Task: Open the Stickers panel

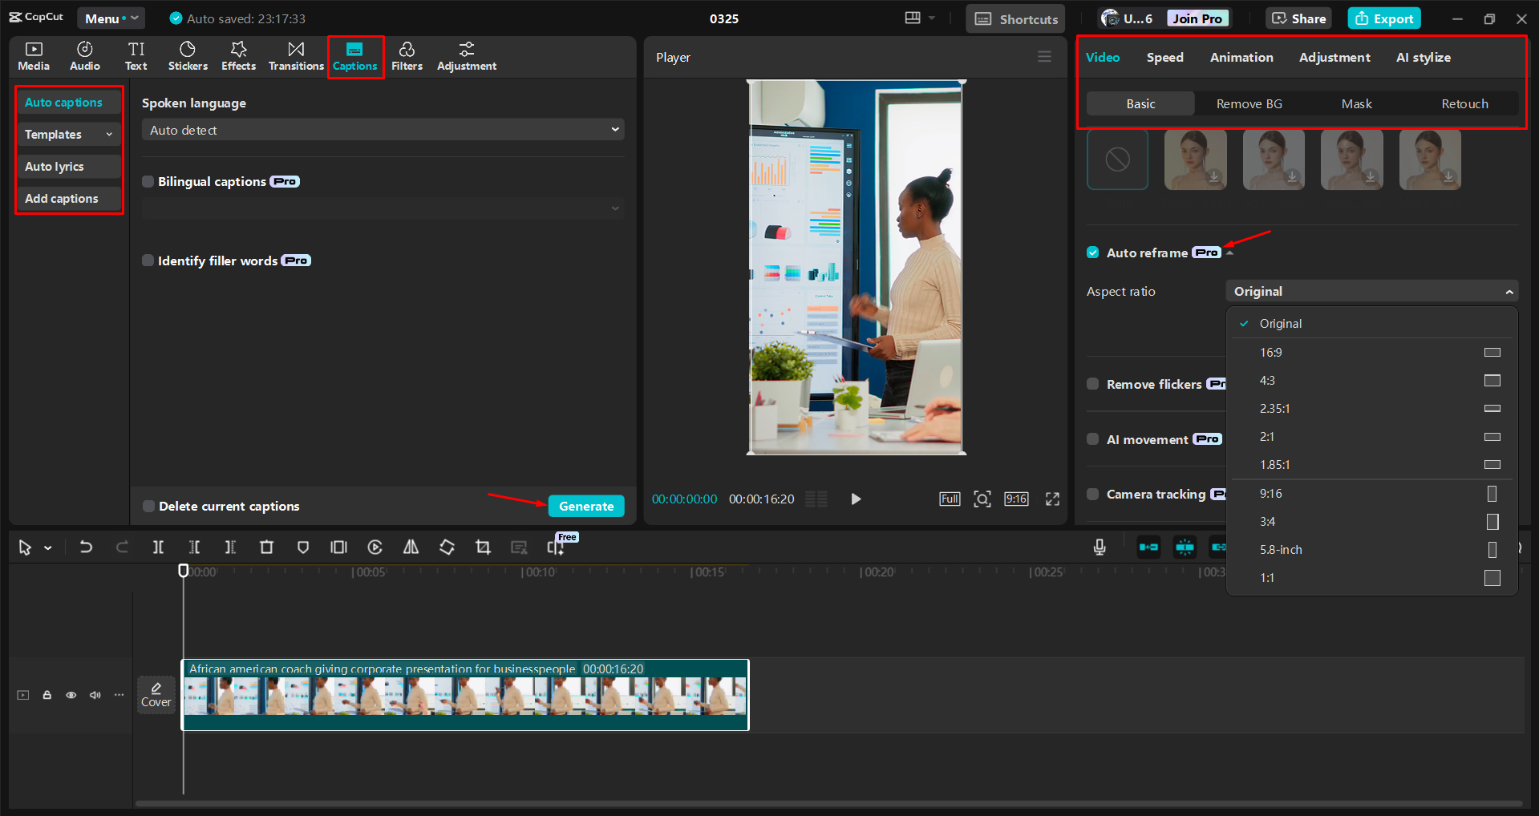Action: (x=187, y=56)
